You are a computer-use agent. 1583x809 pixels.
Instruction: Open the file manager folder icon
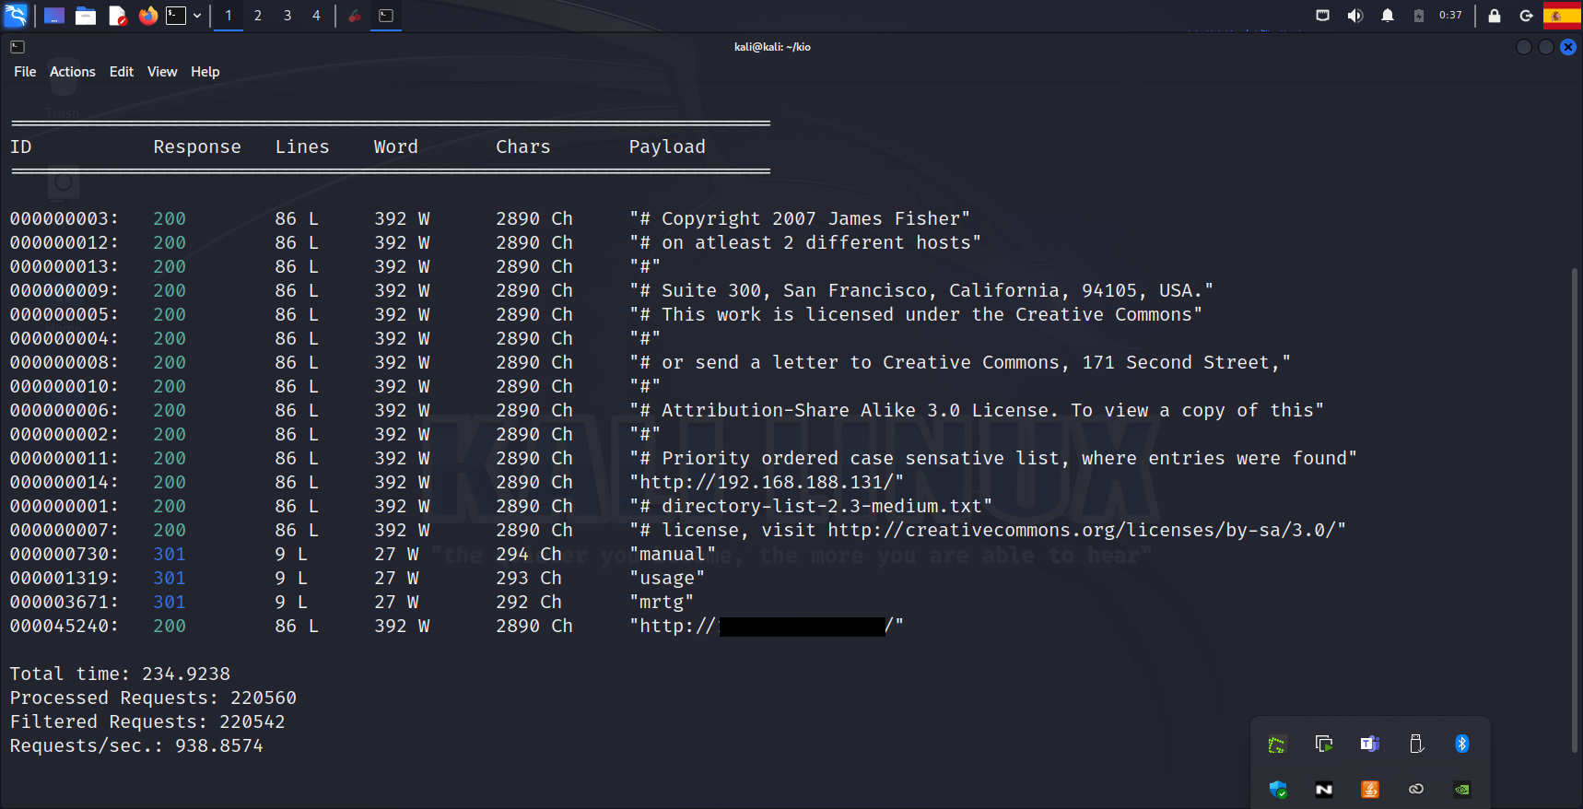click(x=86, y=16)
